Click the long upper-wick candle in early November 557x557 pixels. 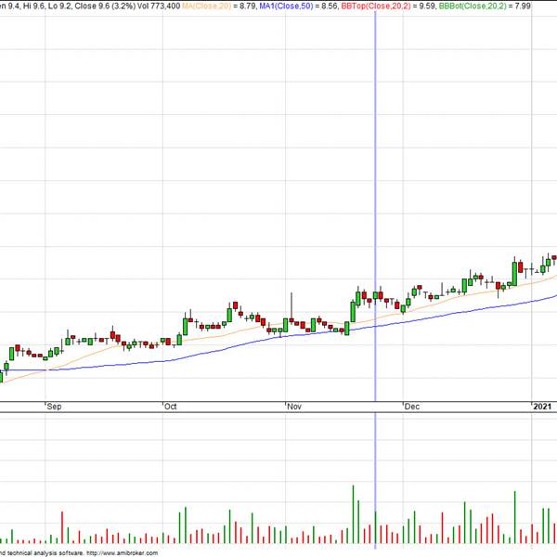(291, 307)
